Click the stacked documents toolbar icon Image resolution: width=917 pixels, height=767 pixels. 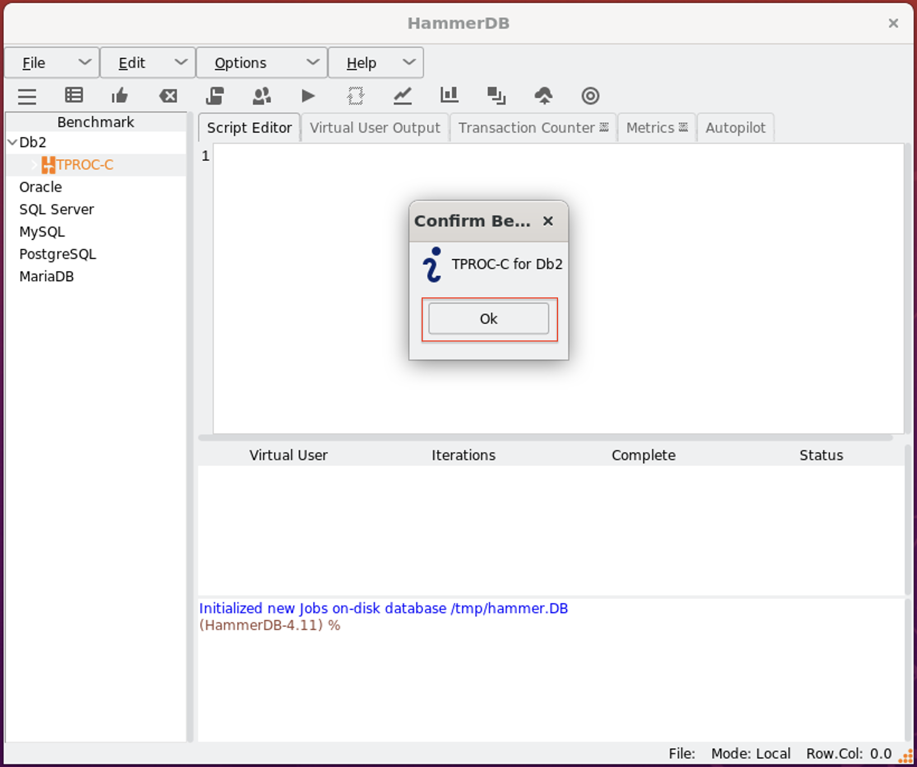coord(215,96)
